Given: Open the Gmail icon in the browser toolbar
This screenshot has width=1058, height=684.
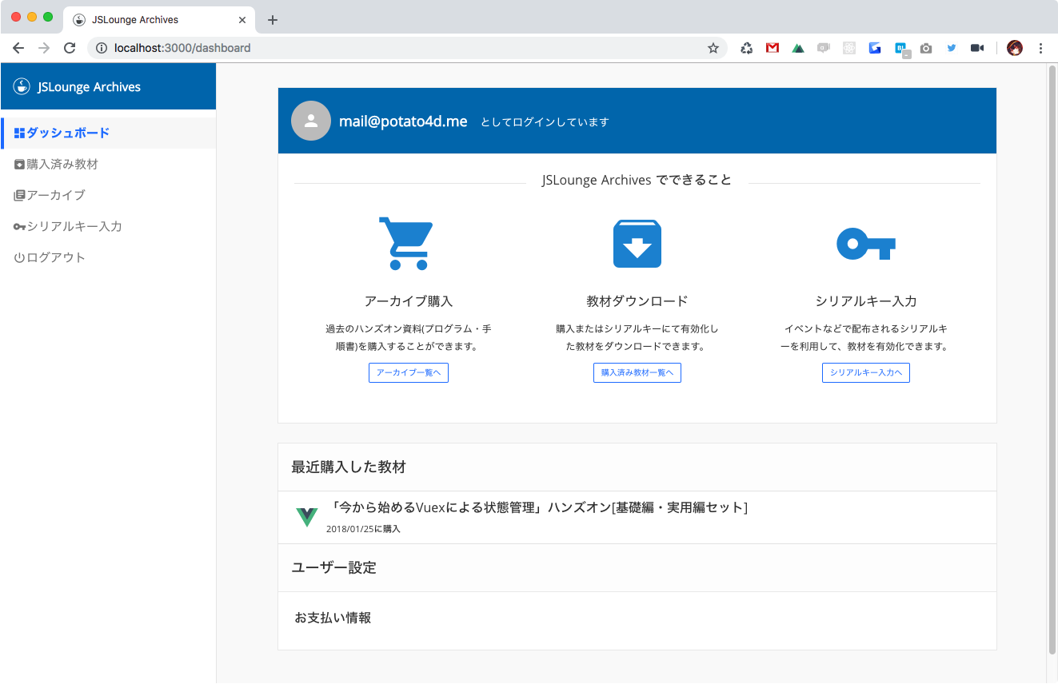Looking at the screenshot, I should click(772, 48).
